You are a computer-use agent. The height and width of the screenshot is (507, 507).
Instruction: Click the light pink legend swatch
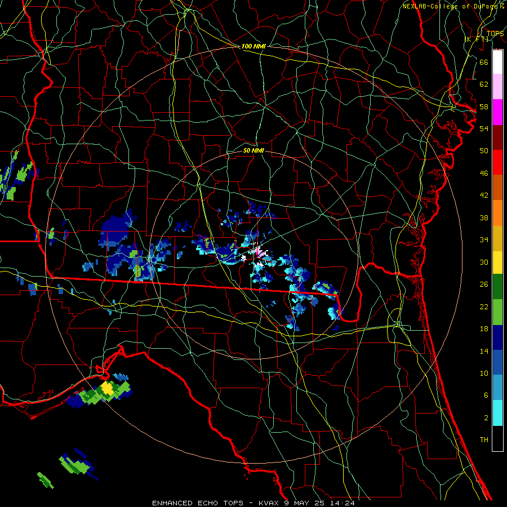pos(497,87)
